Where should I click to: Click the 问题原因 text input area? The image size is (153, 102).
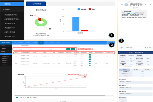pos(136,82)
